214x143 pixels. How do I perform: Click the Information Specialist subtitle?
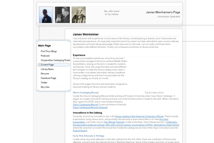pos(169,16)
